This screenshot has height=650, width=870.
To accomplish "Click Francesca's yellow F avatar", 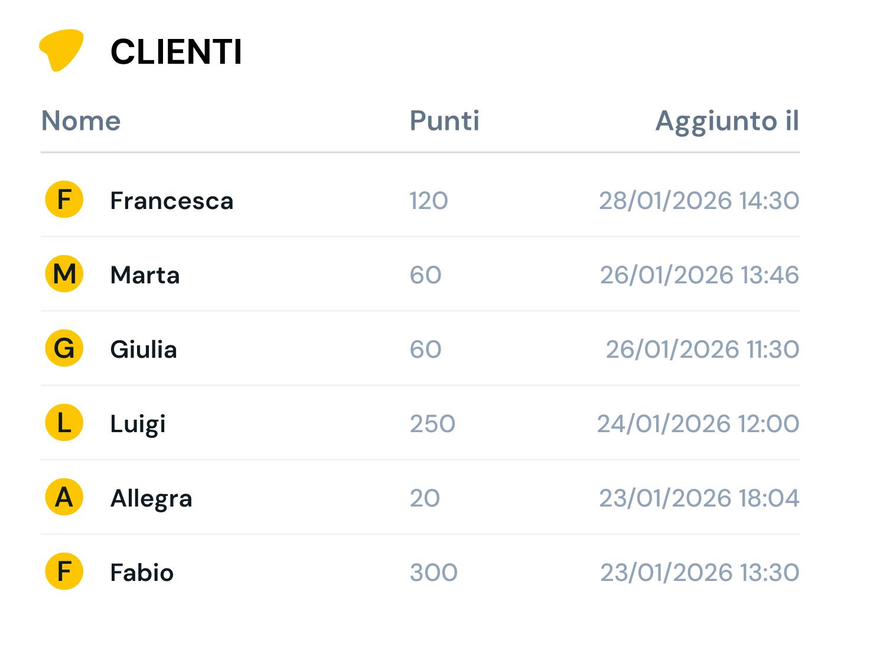I will (x=64, y=200).
